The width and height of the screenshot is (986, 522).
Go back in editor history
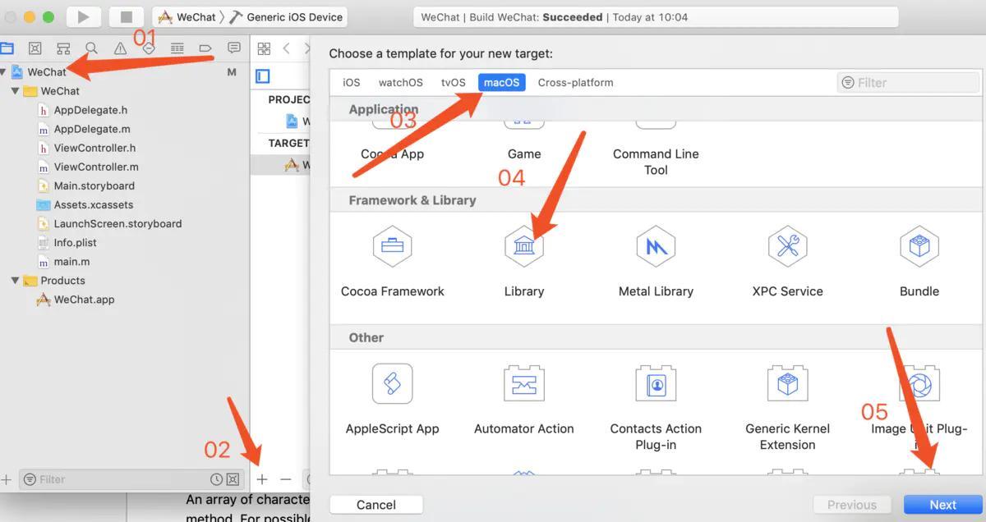[287, 48]
